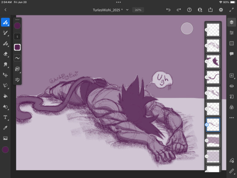Screen dimensions: 237x178
Task: Create a clipping mask from arrow-box icon
Action: [x=231, y=97]
